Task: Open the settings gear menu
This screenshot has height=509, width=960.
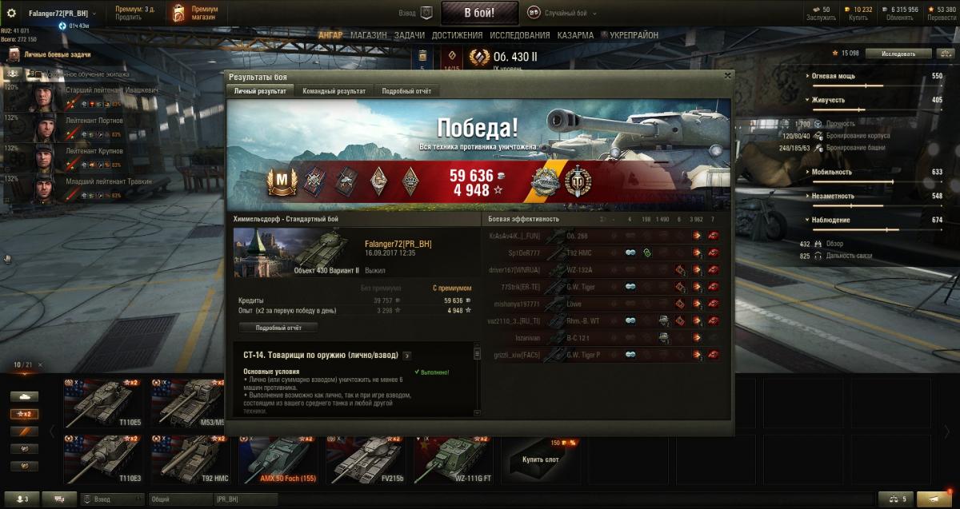Action: tap(11, 14)
